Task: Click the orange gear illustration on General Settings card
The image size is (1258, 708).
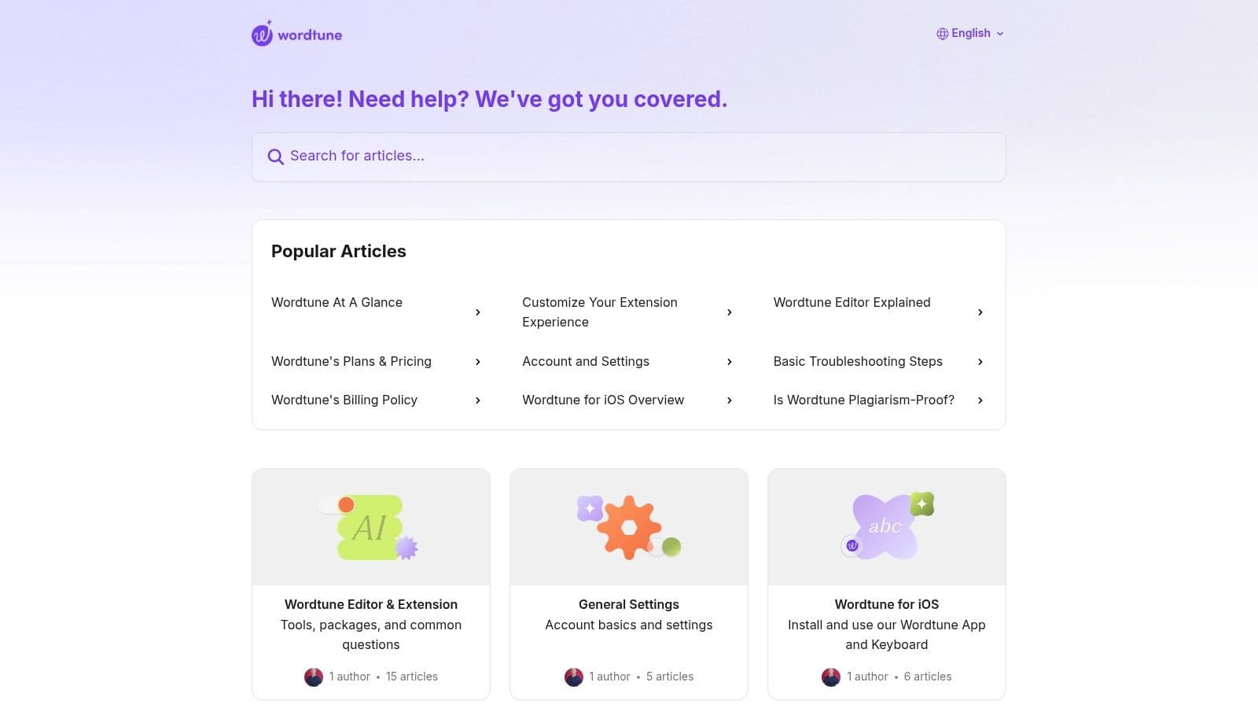Action: click(x=628, y=527)
